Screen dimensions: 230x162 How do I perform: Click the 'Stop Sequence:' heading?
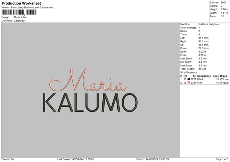tap(189, 72)
